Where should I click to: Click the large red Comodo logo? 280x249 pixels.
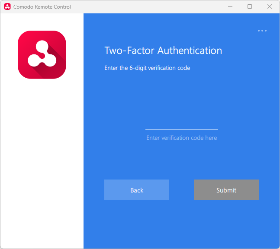[x=42, y=55]
